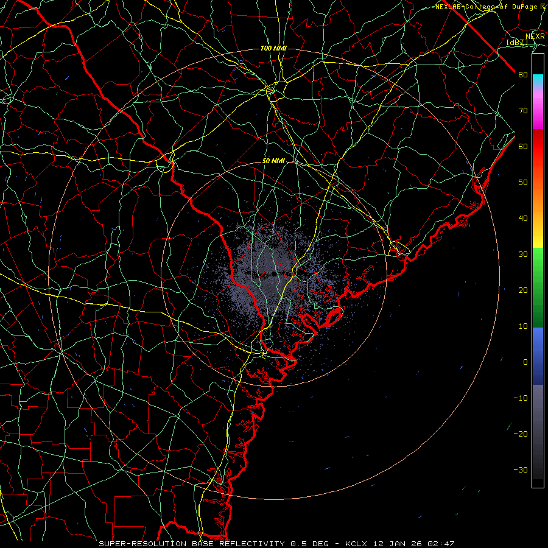The height and width of the screenshot is (548, 548).
Task: Click the 10 value on dBZ scale
Action: [x=523, y=326]
